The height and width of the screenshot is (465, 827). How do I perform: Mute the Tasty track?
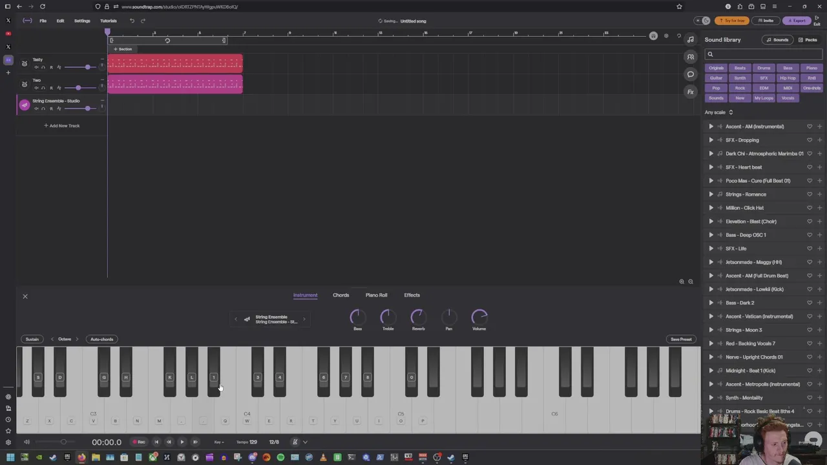36,67
